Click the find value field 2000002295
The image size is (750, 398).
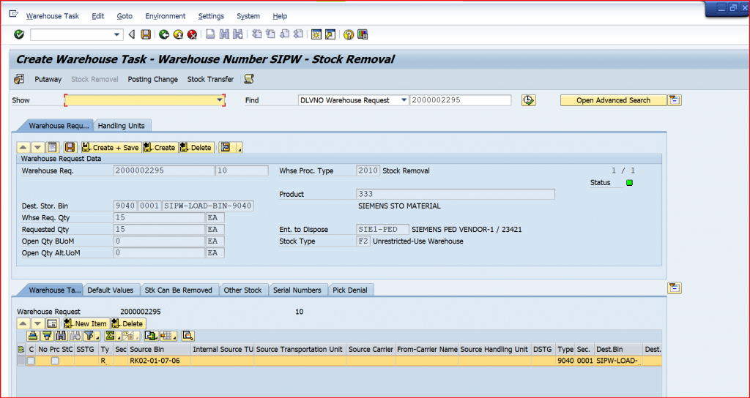coord(461,100)
